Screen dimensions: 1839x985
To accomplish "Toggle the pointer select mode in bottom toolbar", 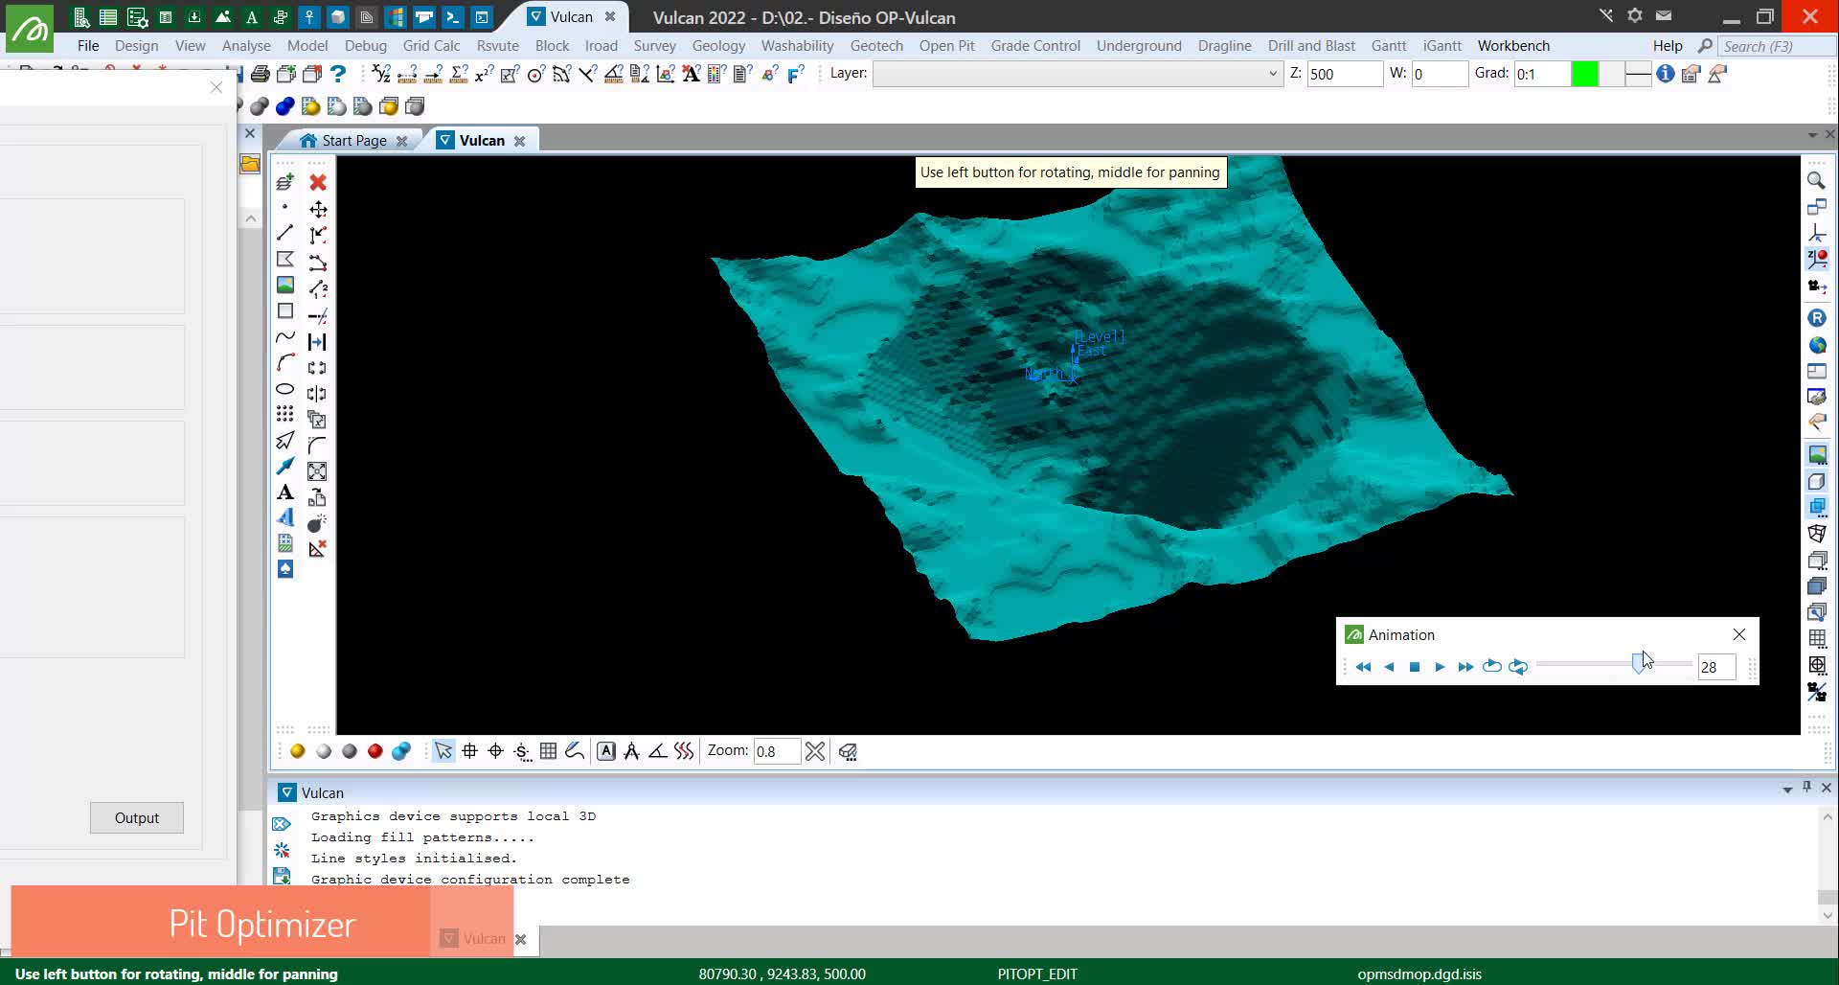I will pos(443,751).
